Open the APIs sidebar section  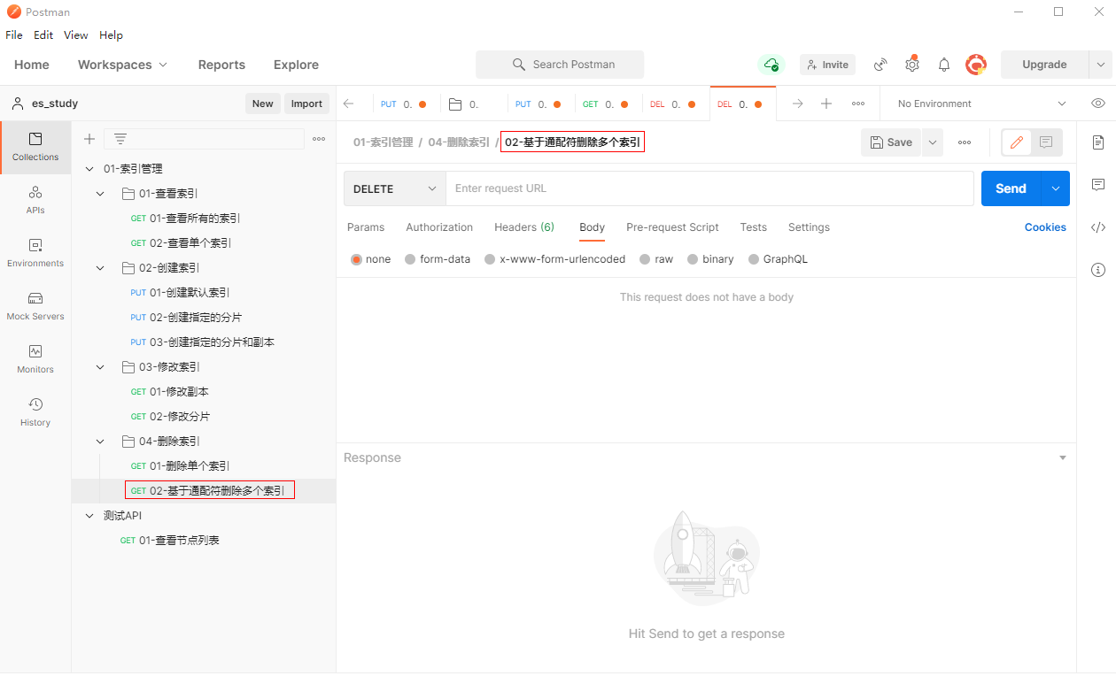click(x=35, y=200)
